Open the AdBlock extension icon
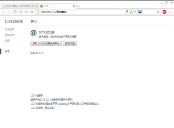The height and width of the screenshot is (128, 174). pos(164,12)
